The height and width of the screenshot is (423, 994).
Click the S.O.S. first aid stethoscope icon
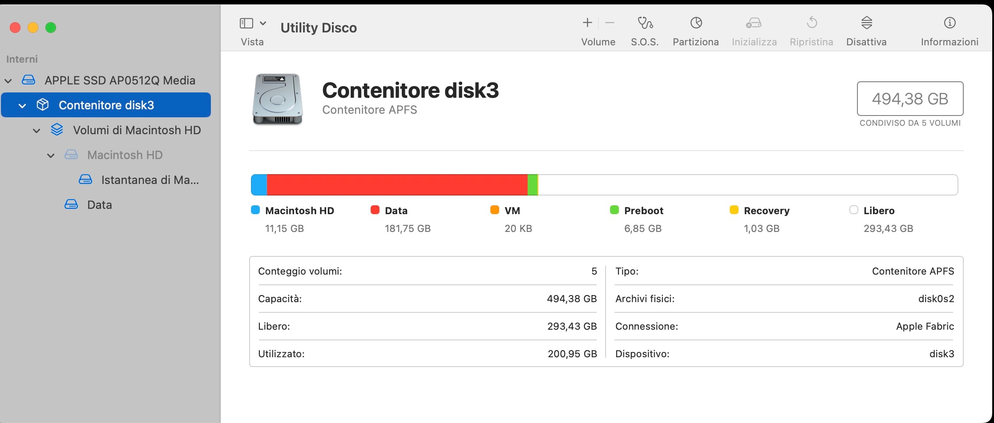[645, 23]
